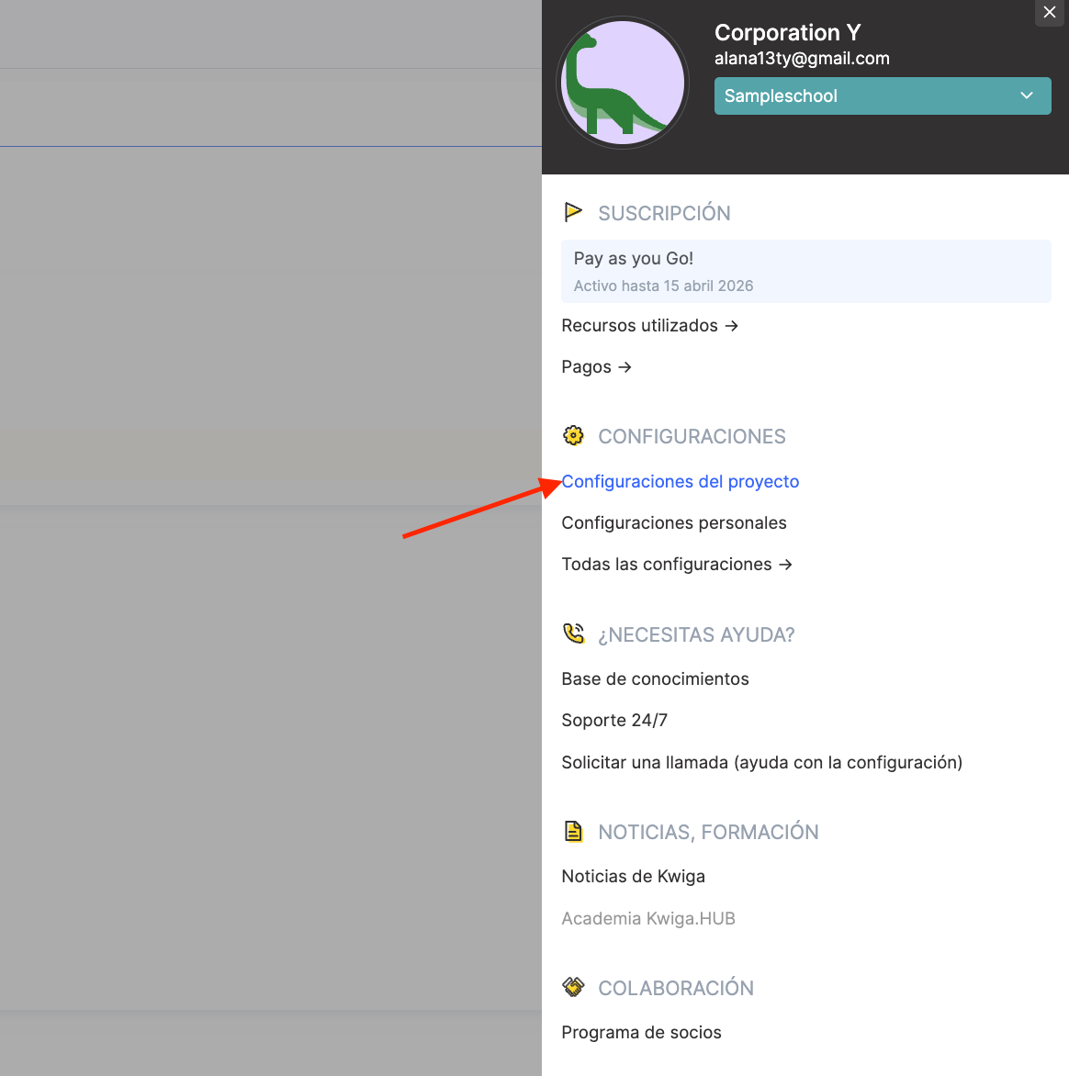Select Solicitar una llamada option
1069x1076 pixels.
click(x=762, y=762)
